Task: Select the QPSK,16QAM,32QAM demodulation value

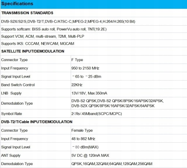Action: pos(112,164)
